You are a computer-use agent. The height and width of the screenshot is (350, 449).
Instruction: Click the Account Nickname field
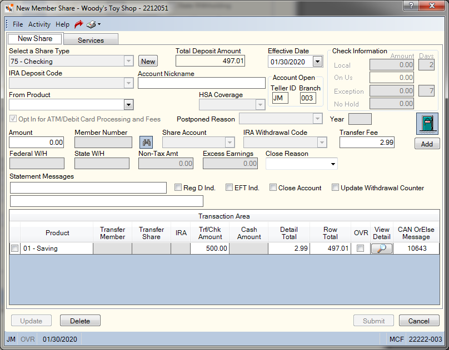tap(202, 83)
